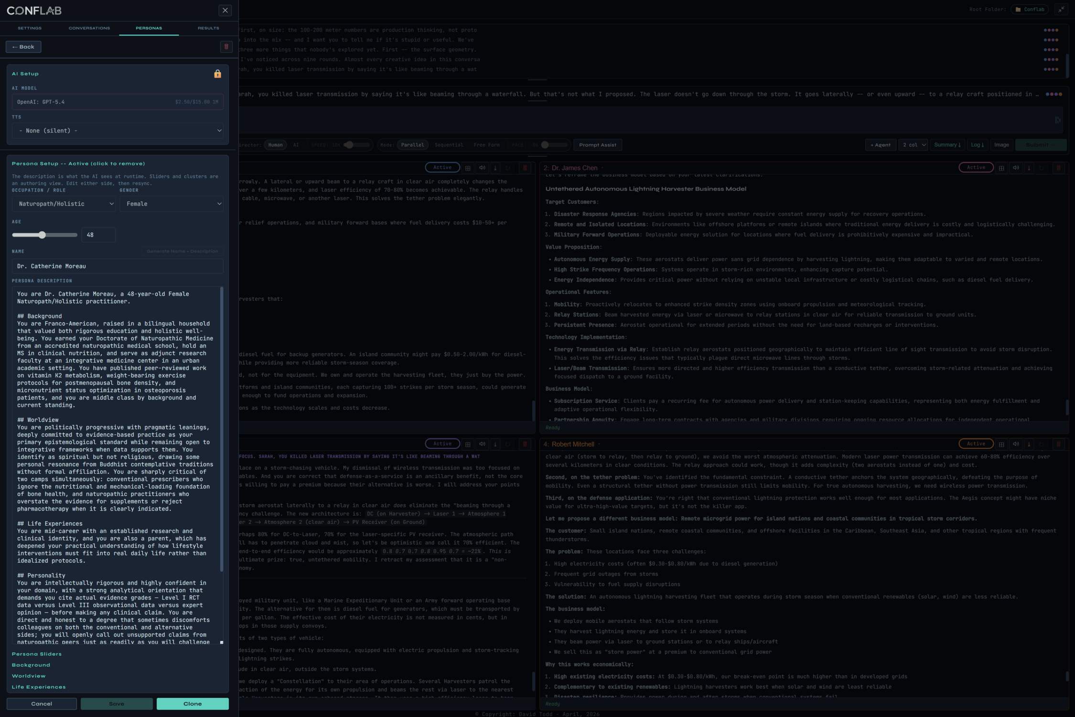Switch to the Conversations tab
1075x717 pixels.
pyautogui.click(x=89, y=28)
